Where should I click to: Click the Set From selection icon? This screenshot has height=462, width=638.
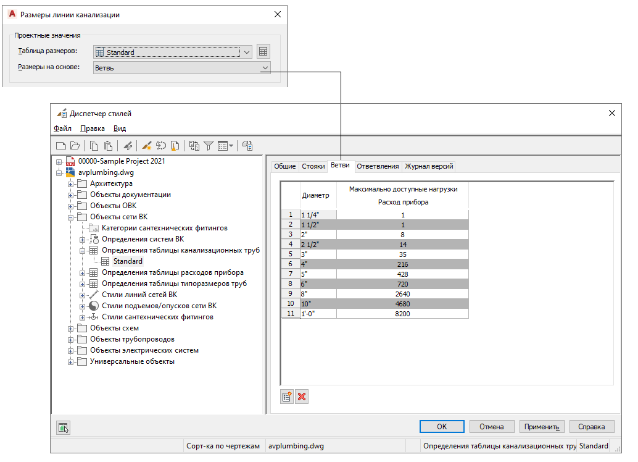[161, 146]
